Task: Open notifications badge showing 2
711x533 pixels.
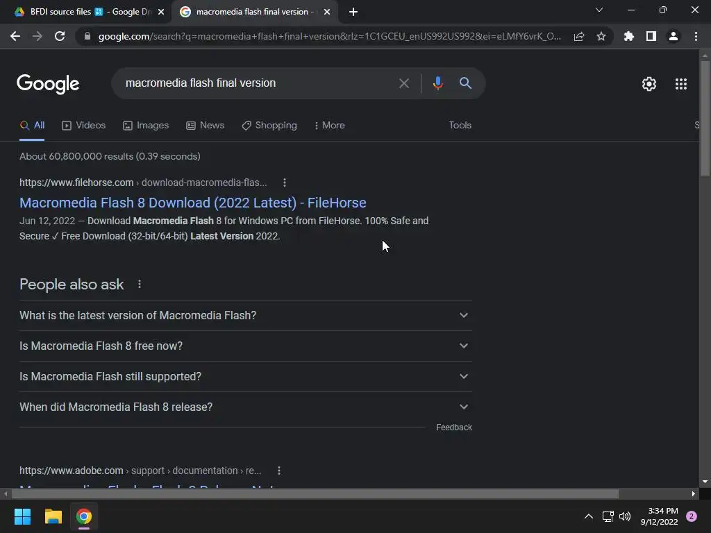Action: click(x=692, y=516)
